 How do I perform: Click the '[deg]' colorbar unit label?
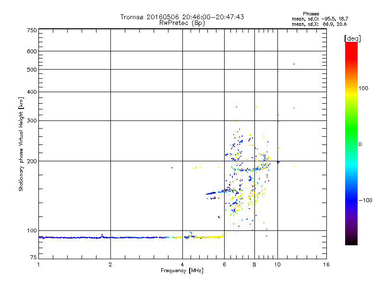coord(352,38)
